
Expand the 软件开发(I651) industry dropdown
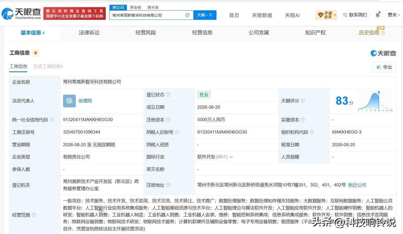click(231, 157)
